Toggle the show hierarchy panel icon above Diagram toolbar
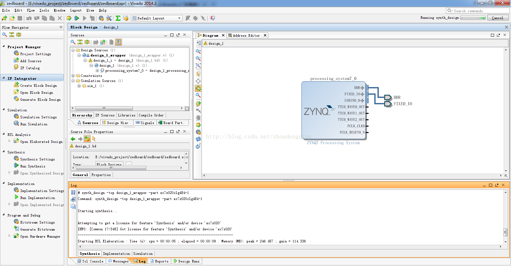This screenshot has width=511, height=266. coord(198,43)
